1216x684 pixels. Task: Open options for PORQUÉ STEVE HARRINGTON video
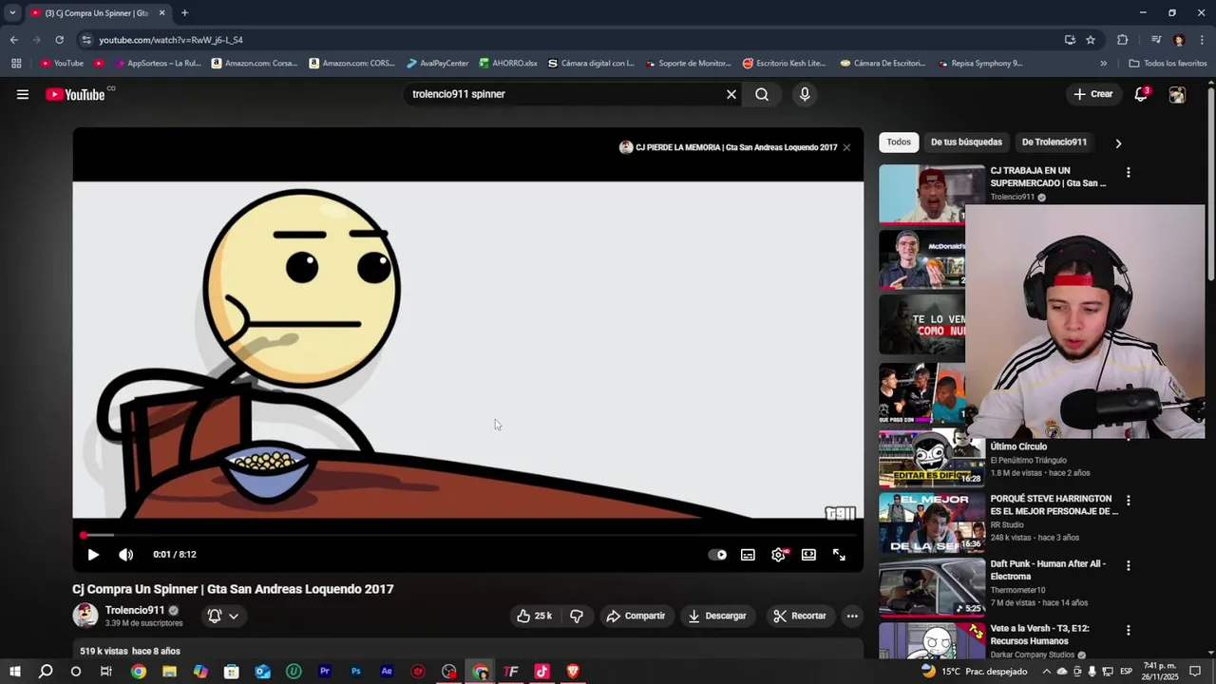click(x=1129, y=501)
